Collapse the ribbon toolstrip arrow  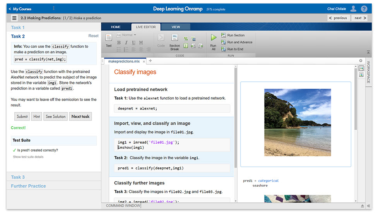(x=368, y=52)
